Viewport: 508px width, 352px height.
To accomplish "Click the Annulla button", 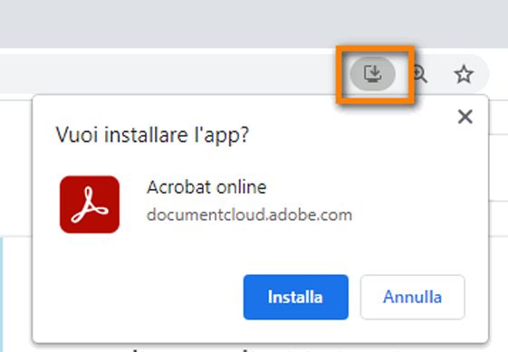I will 412,297.
